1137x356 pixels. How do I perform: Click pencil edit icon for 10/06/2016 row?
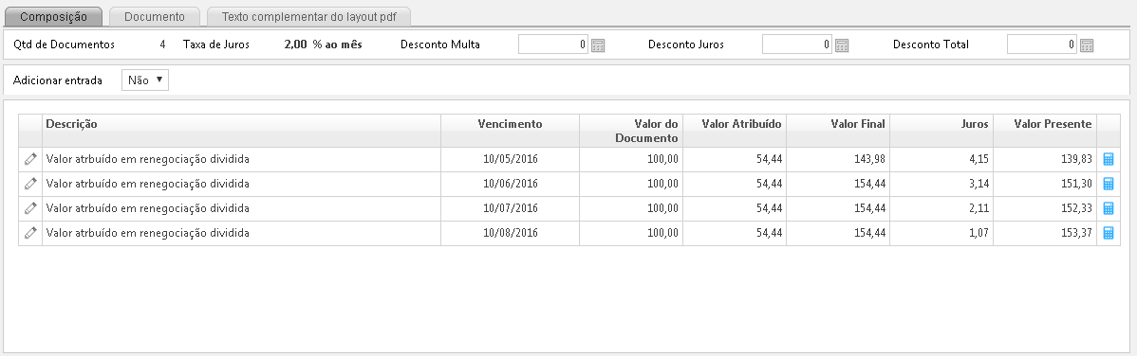click(29, 184)
